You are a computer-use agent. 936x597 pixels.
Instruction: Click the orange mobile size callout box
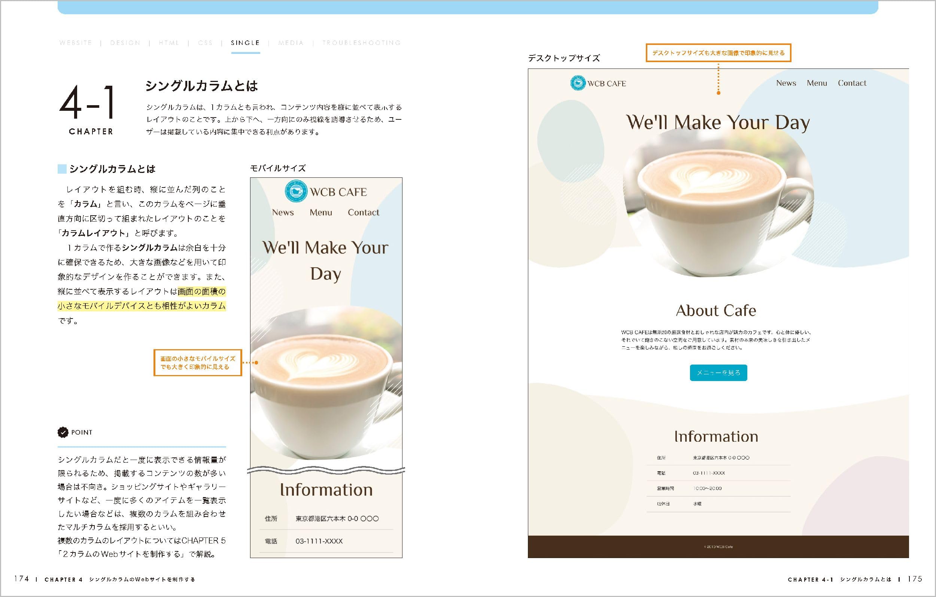197,363
